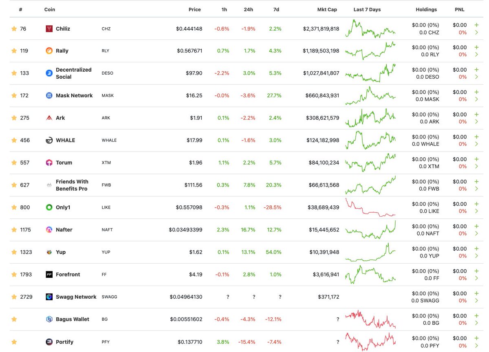Sort by the Holdings column header
Image resolution: width=489 pixels, height=352 pixels.
(426, 9)
